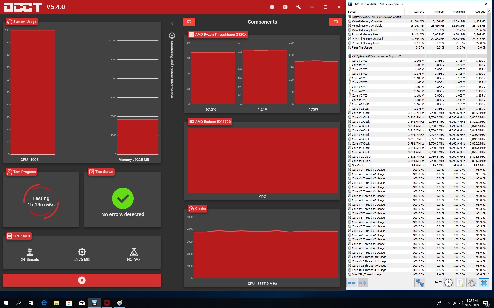Open Windows Start menu
Image resolution: width=494 pixels, height=308 pixels.
(x=6, y=303)
